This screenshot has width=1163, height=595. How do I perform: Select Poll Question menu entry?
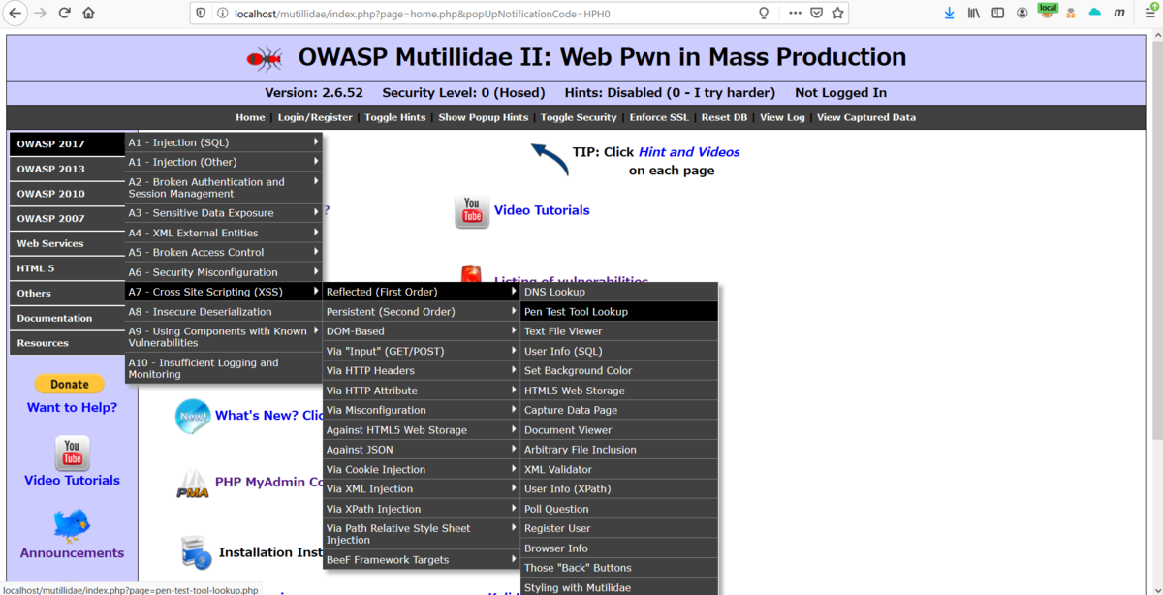[619, 509]
